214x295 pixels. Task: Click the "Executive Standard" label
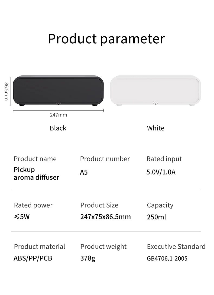[x=176, y=247]
